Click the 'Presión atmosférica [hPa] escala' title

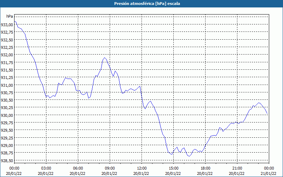(147, 4)
